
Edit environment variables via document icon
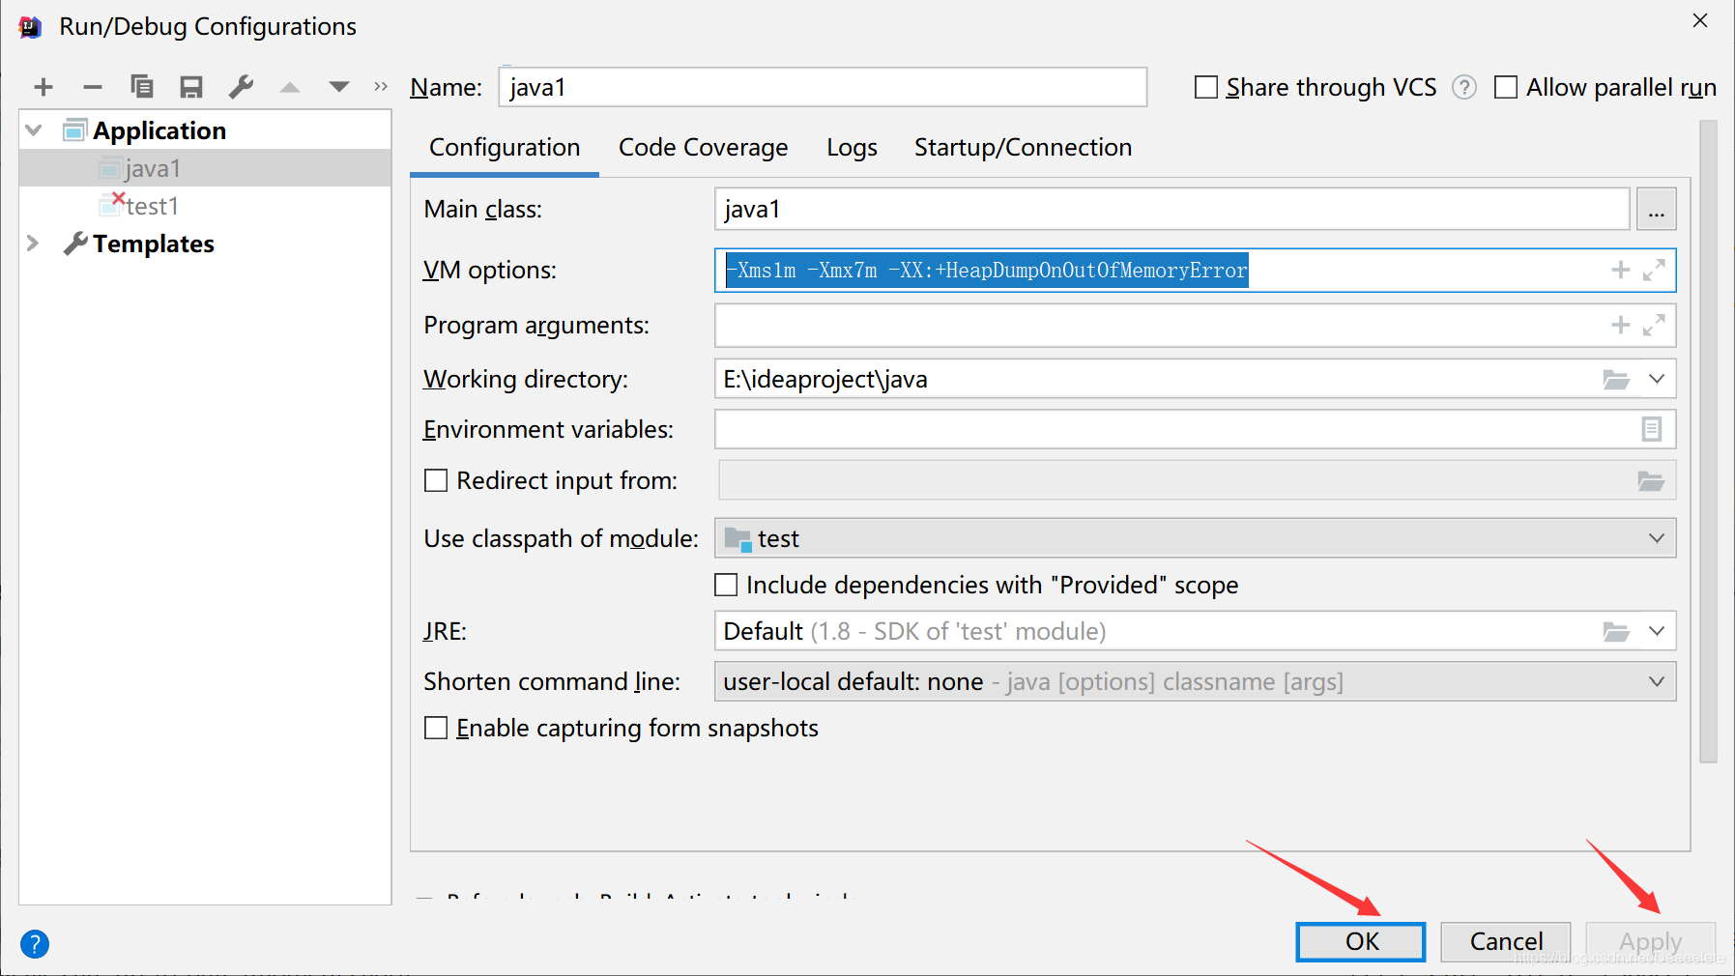click(1652, 429)
